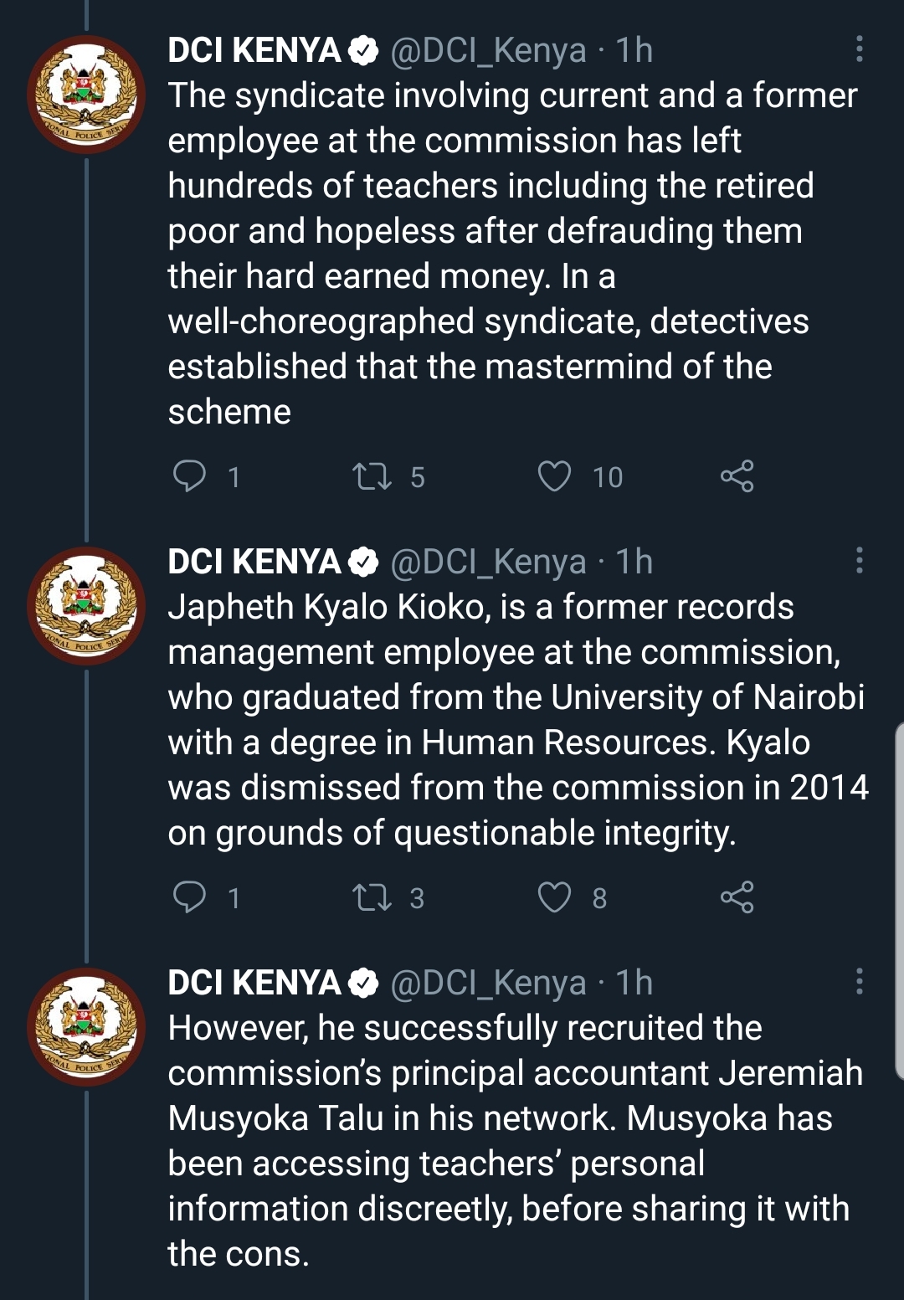Tap @DCI_Kenya handle in second tweet
This screenshot has width=904, height=1300.
(x=489, y=562)
